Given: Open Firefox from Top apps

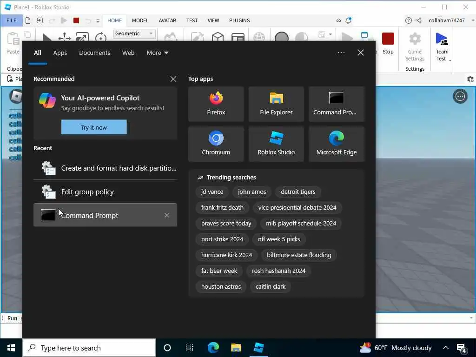Looking at the screenshot, I should [216, 104].
